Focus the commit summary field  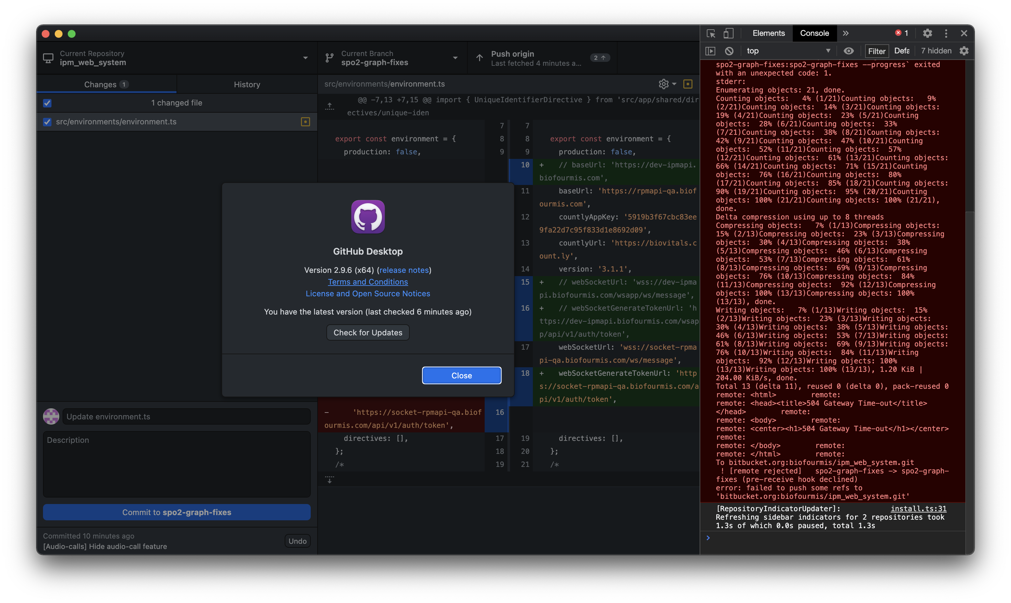[187, 416]
